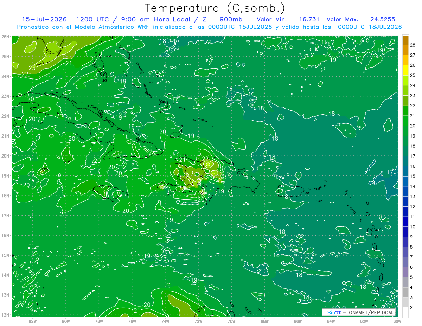
Task: Click the '9:00 am Hora Local' text
Action: click(155, 19)
